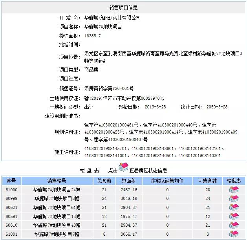The width and height of the screenshot is (247, 240).
Task: Click 华耀城7#地块项目61幢 building name
Action: click(x=57, y=207)
